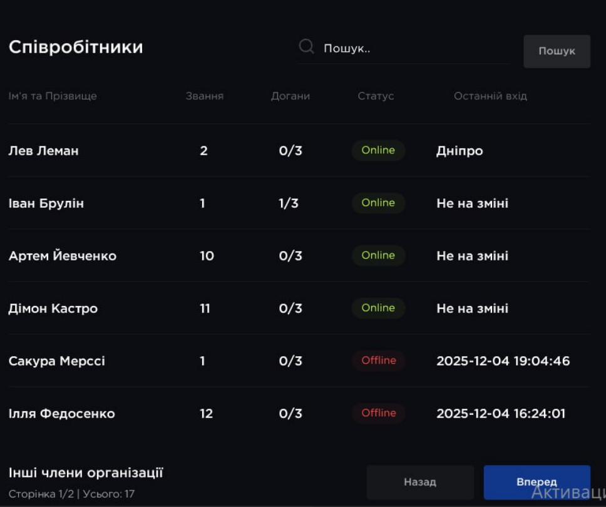This screenshot has height=507, width=606.
Task: Click timestamp 2025-12-04 19:04:46
Action: click(503, 361)
